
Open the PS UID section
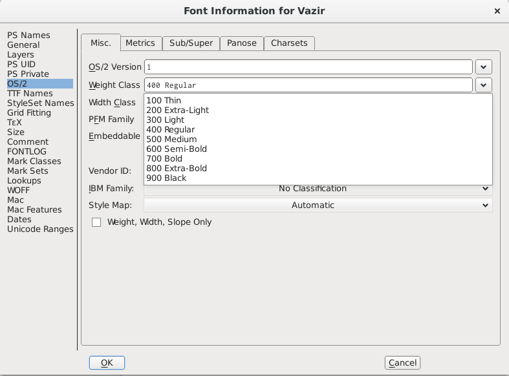(21, 64)
